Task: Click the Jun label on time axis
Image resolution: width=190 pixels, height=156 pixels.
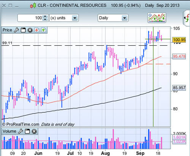Action: (38, 153)
